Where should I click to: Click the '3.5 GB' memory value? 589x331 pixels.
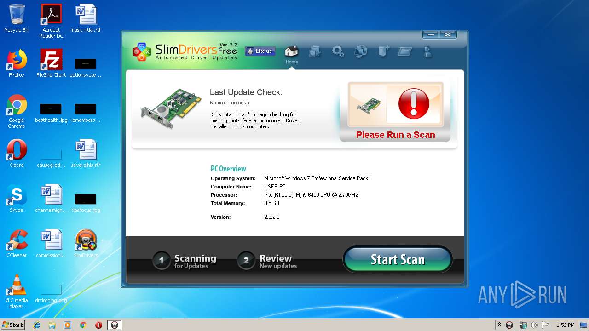(271, 203)
